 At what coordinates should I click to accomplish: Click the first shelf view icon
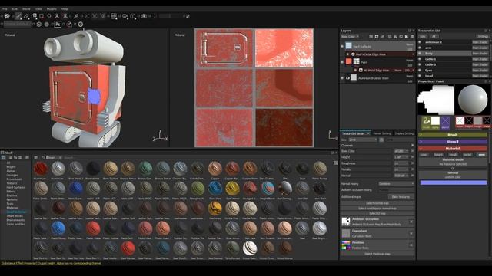3,157
